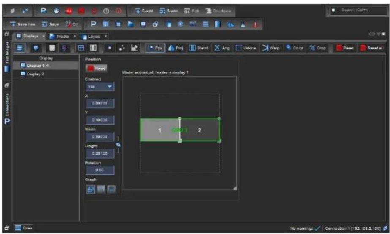Image resolution: width=390 pixels, height=234 pixels.
Task: Click the Save new button
Action: point(23,24)
